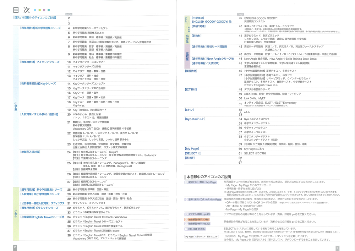The height and width of the screenshot is (251, 355).
Task: Open the 【副教材】 heading on the right page
Action: pyautogui.click(x=197, y=36)
